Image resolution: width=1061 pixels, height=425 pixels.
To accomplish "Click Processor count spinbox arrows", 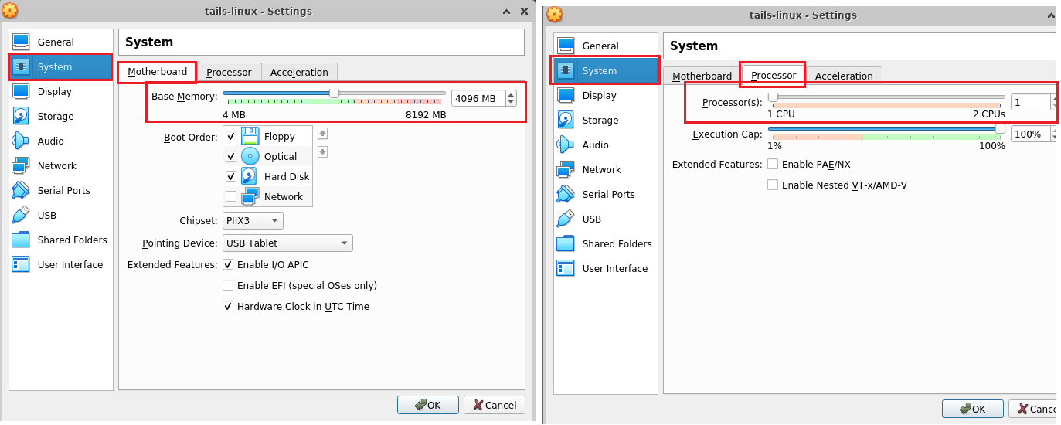I will 1055,102.
